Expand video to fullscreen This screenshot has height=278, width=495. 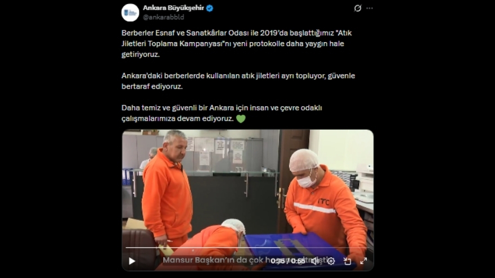click(363, 261)
